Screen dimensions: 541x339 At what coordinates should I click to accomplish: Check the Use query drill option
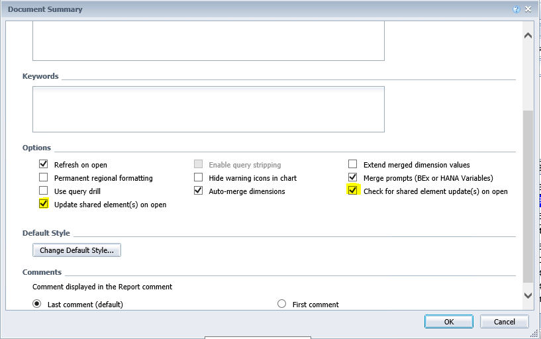(44, 191)
